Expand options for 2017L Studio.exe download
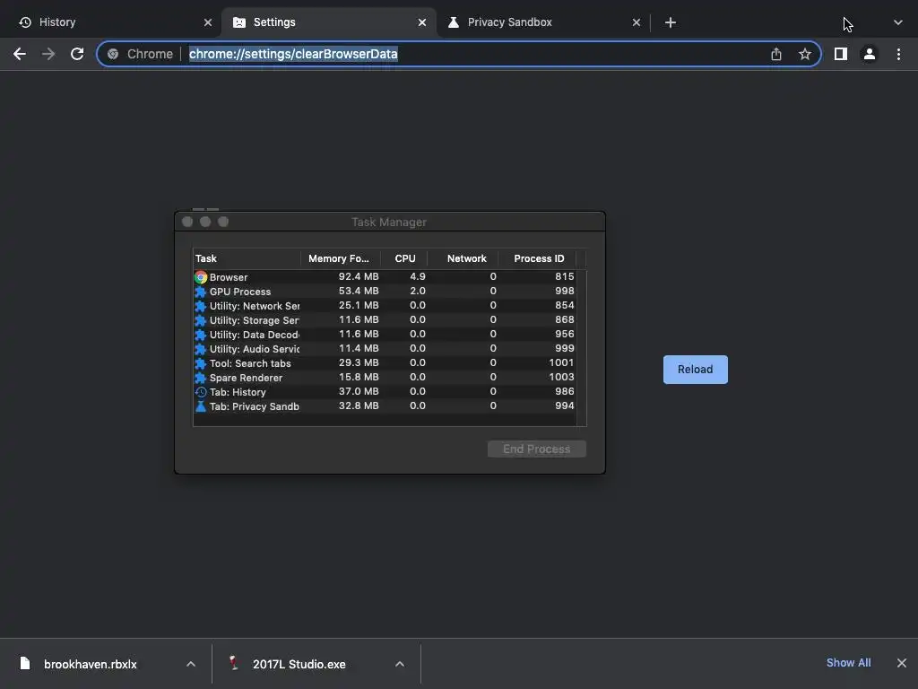This screenshot has width=918, height=689. point(399,664)
